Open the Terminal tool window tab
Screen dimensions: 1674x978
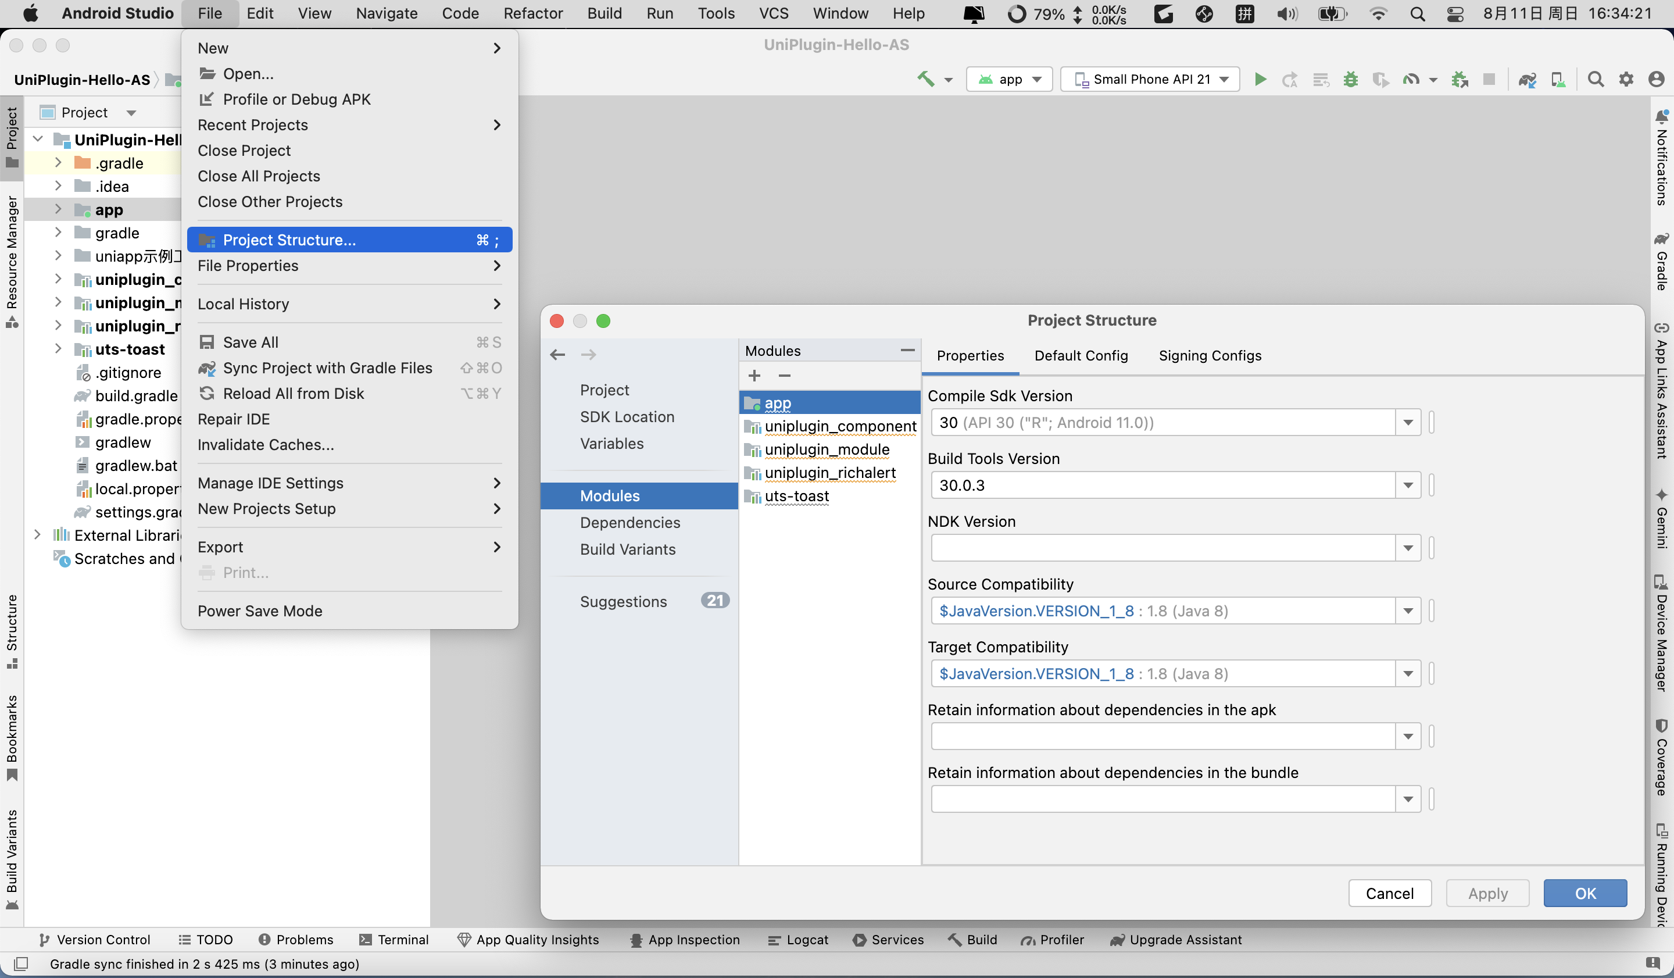394,940
